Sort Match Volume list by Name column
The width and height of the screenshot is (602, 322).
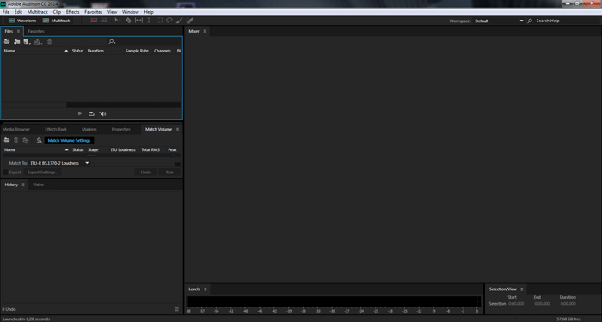(x=10, y=150)
